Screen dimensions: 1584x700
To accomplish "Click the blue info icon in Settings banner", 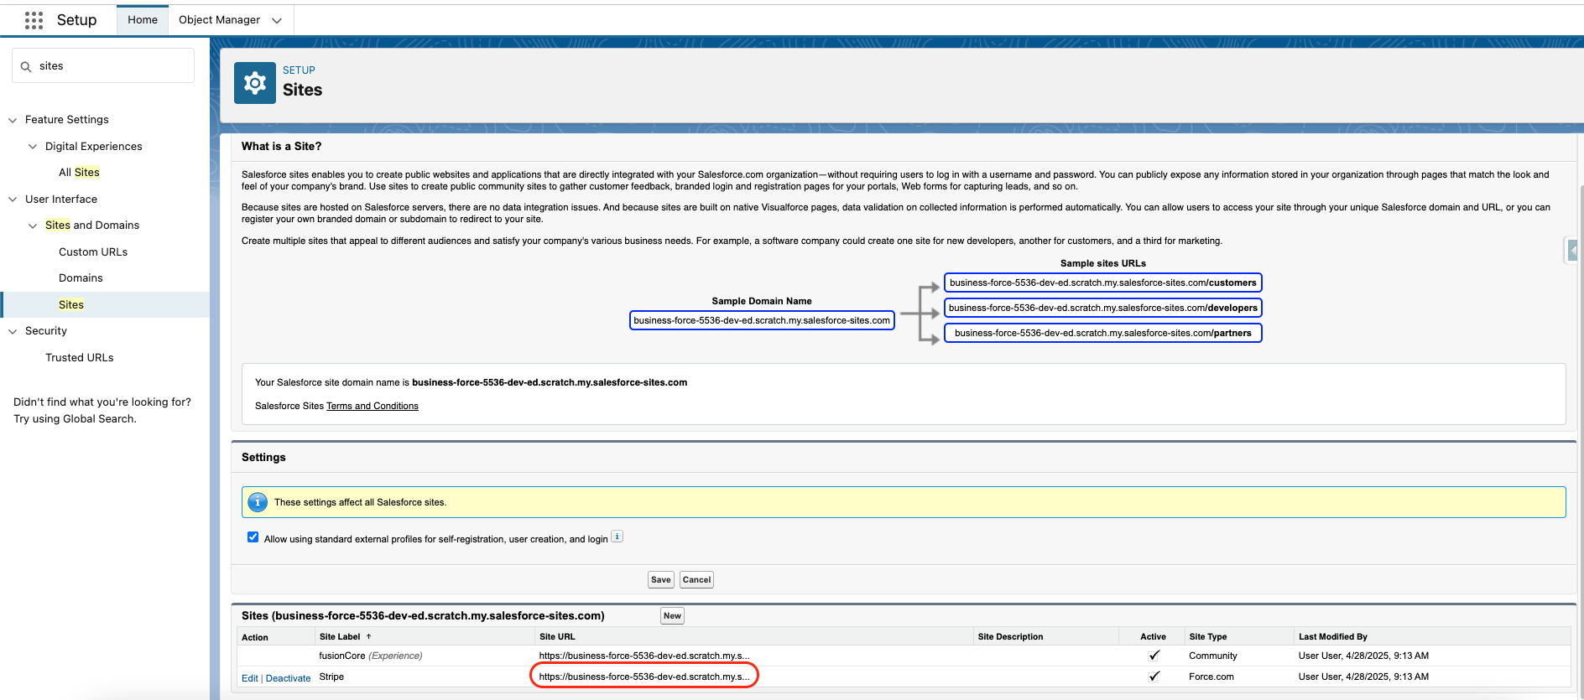I will (x=258, y=502).
